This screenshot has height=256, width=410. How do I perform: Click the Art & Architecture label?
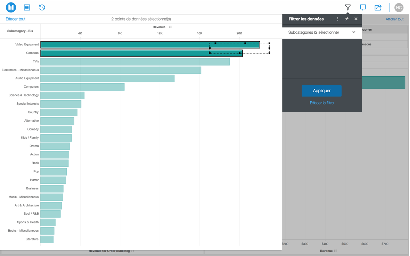tap(27, 205)
